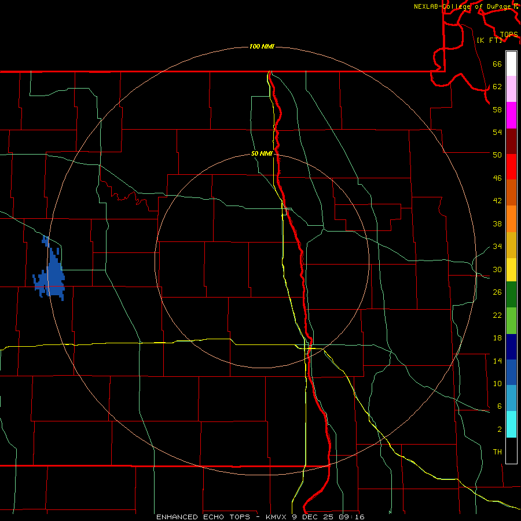The width and height of the screenshot is (521, 521).
Task: Select the light green legend swatch
Action: [x=511, y=321]
